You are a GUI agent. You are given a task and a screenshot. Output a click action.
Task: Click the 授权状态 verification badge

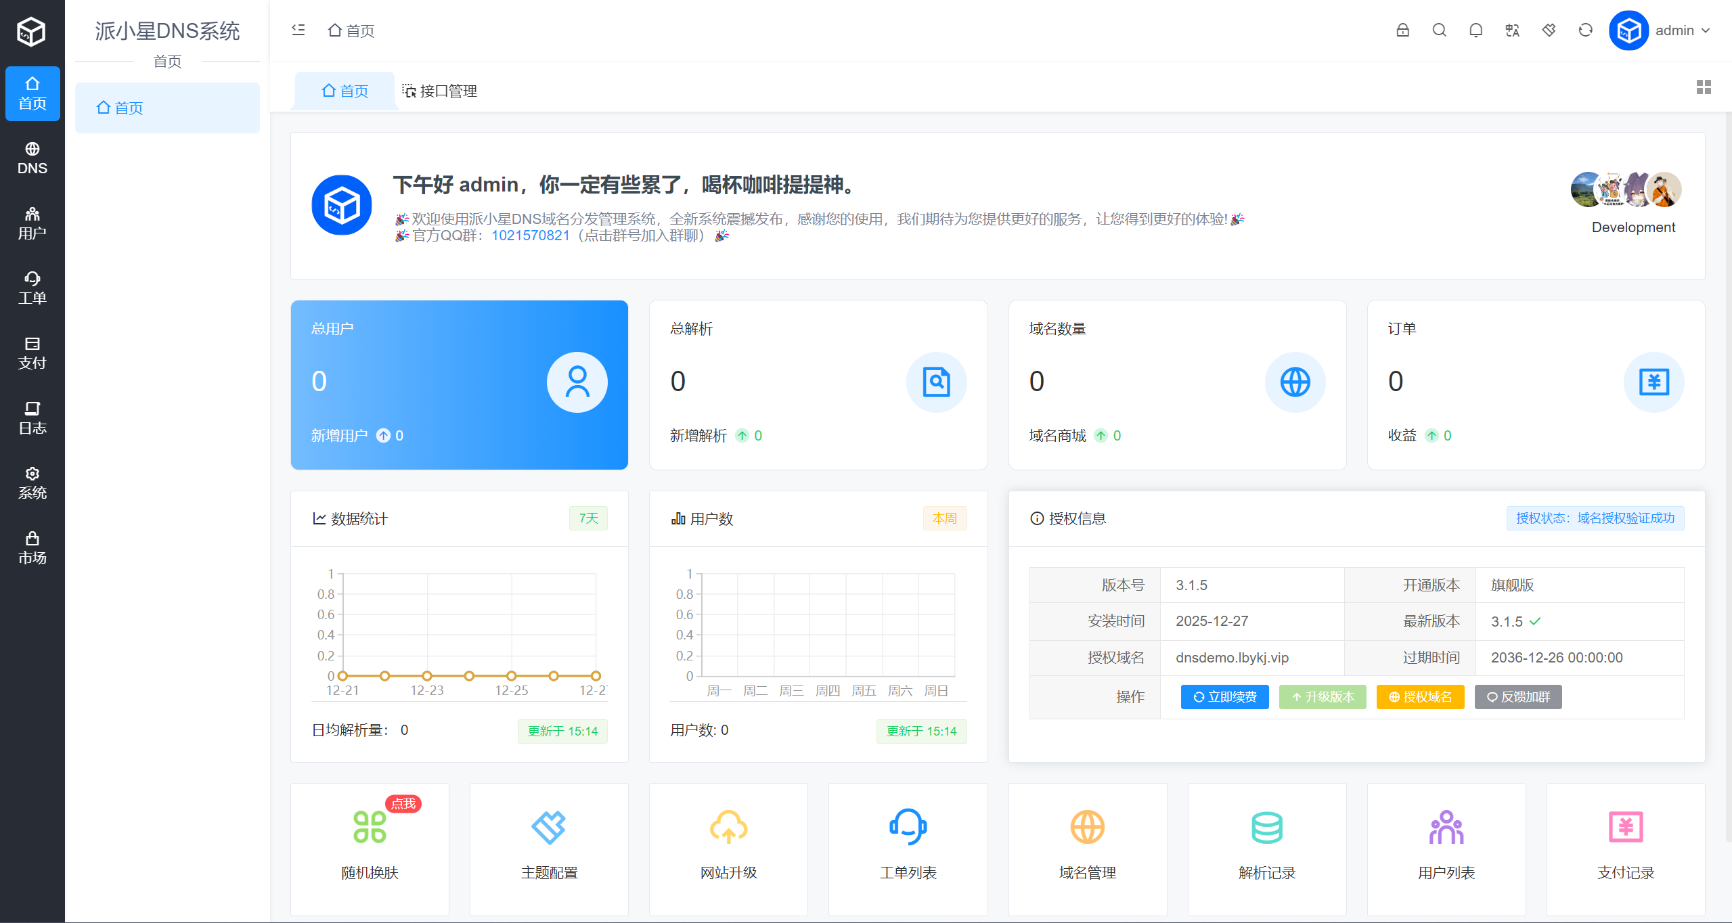1595,518
